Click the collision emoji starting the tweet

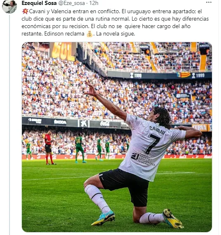(x=25, y=12)
